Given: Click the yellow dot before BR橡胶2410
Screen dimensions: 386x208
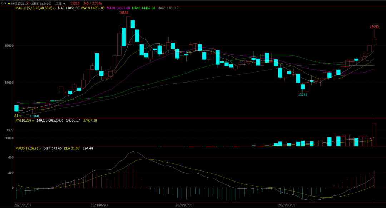Looking at the screenshot, I should 9,4.
